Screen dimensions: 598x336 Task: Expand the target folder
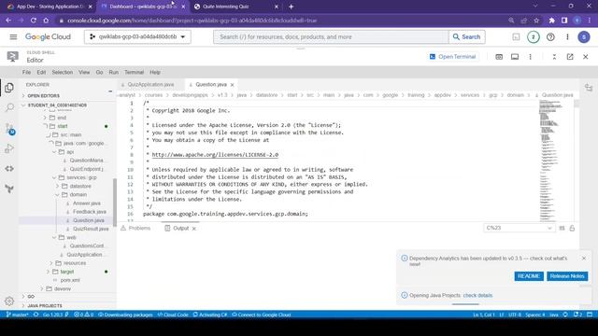tap(66, 272)
